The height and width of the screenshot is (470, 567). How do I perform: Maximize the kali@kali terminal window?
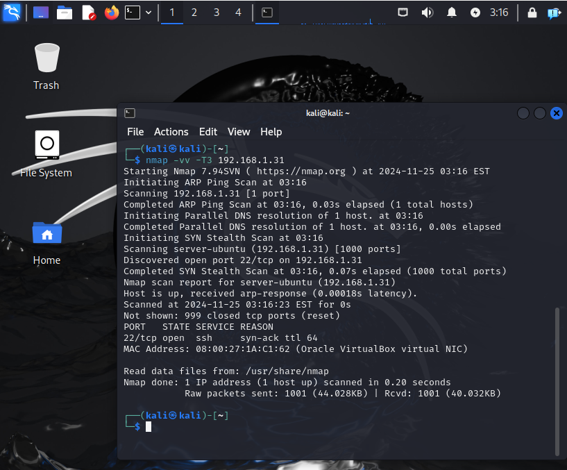tap(539, 113)
